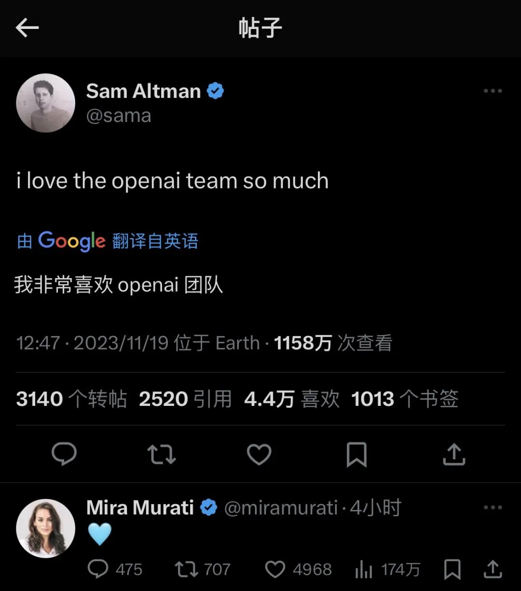View the 3140 reposts list

(71, 399)
